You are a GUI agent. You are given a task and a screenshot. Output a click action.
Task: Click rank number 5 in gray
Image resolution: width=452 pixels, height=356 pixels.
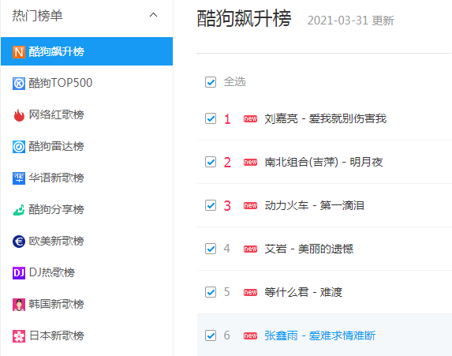(x=227, y=292)
